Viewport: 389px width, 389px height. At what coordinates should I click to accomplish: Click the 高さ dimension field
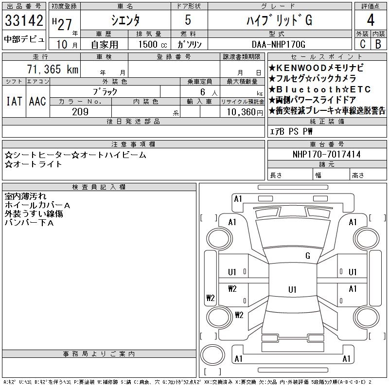(368, 175)
